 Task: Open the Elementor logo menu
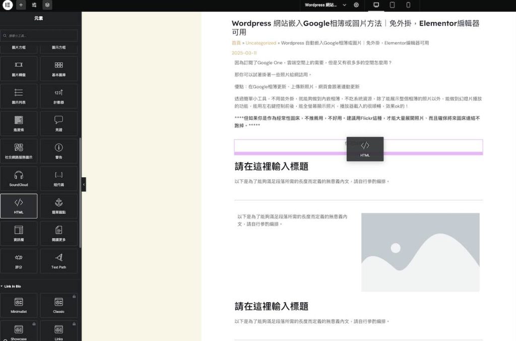coord(7,5)
